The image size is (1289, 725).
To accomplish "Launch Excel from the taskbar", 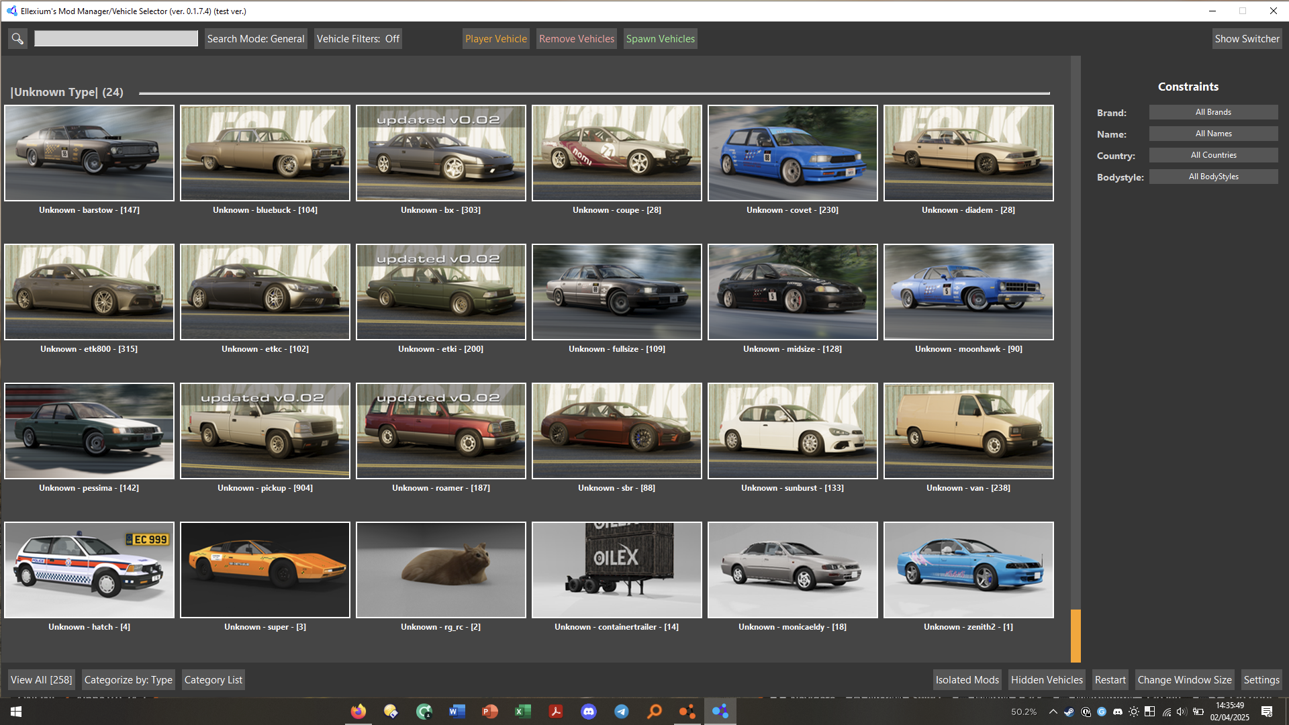I will coord(523,712).
